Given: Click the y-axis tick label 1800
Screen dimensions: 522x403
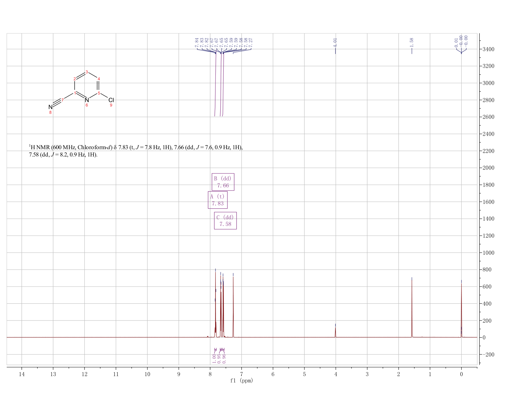Looking at the screenshot, I should click(x=488, y=185).
